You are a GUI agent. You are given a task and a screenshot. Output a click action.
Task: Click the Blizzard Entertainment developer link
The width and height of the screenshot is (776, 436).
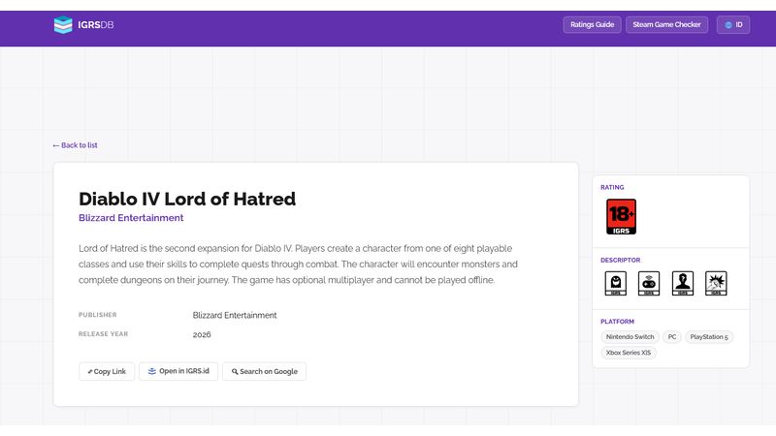tap(131, 218)
